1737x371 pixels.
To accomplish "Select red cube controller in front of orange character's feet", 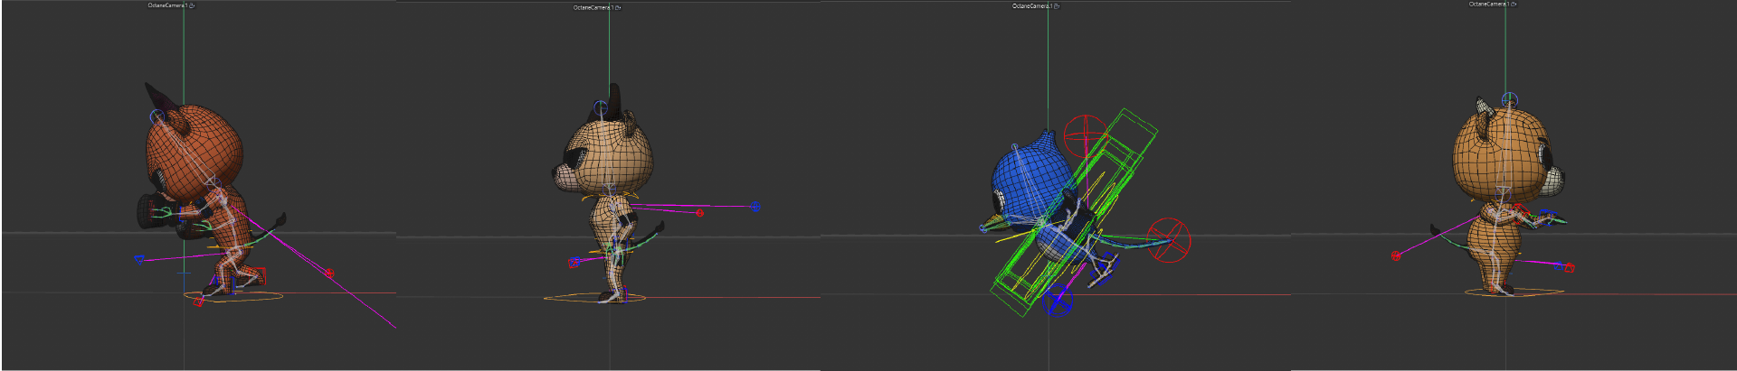I will 1569,267.
